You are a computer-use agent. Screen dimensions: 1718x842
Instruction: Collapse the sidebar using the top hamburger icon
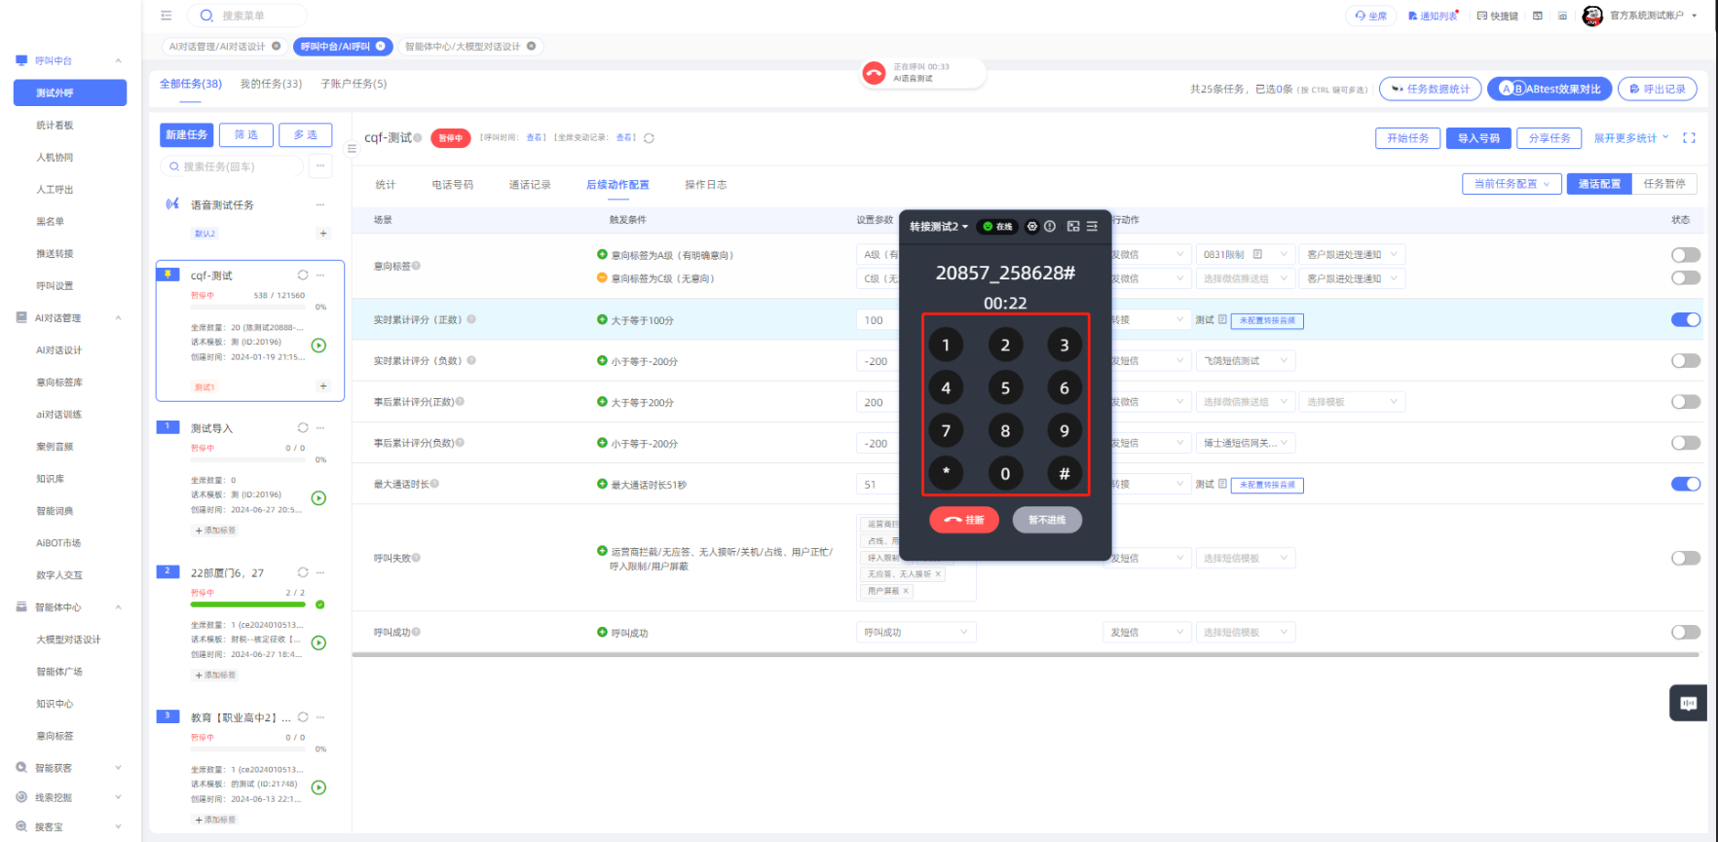click(x=167, y=16)
